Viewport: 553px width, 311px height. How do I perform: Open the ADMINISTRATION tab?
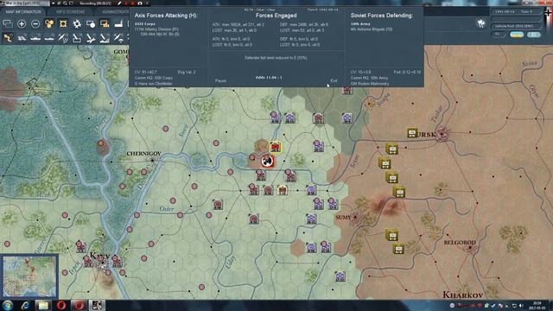[x=115, y=11]
